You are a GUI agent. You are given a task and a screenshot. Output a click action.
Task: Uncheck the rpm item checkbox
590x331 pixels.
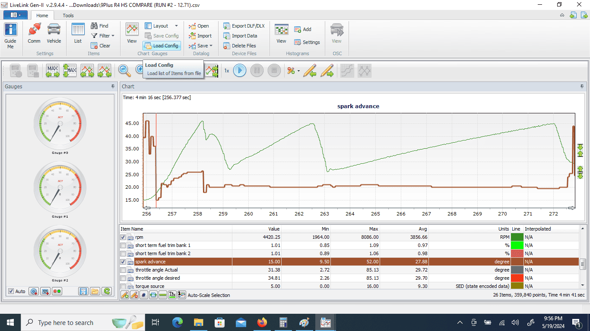click(x=123, y=237)
